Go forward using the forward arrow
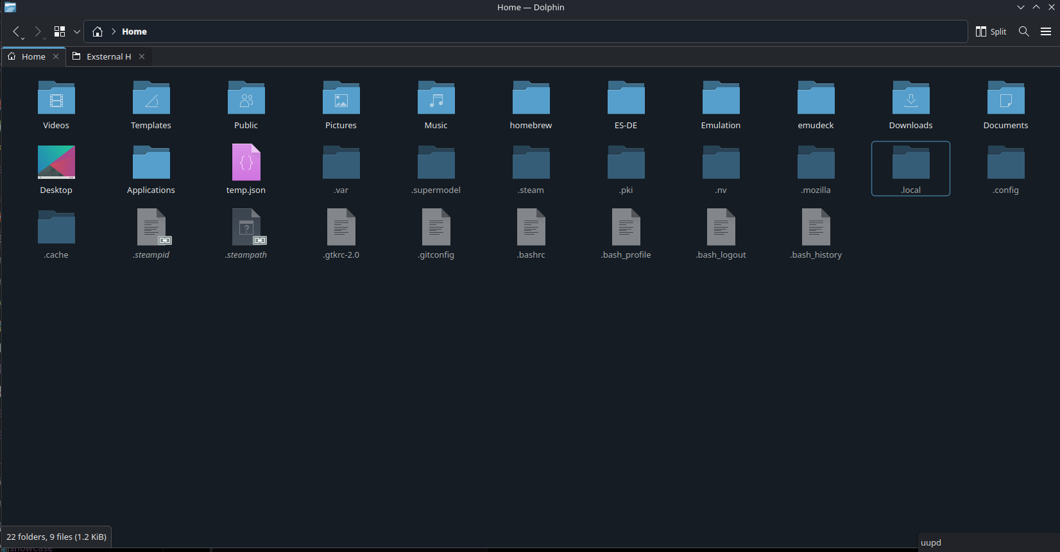Screen dimensions: 1060x552 click(x=38, y=31)
